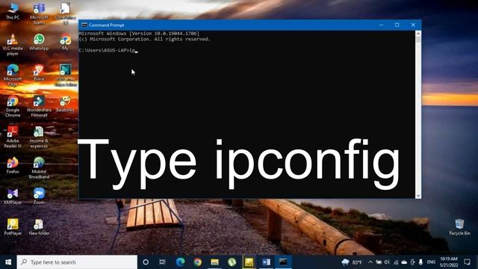Viewport: 478px width, 269px height.
Task: Open Balabolka desktop icon
Action: coord(65,104)
